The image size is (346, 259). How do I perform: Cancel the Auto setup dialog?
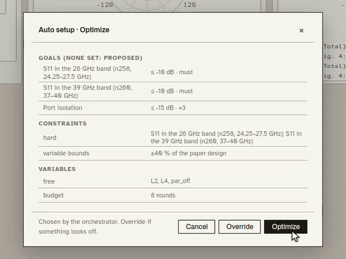(197, 226)
